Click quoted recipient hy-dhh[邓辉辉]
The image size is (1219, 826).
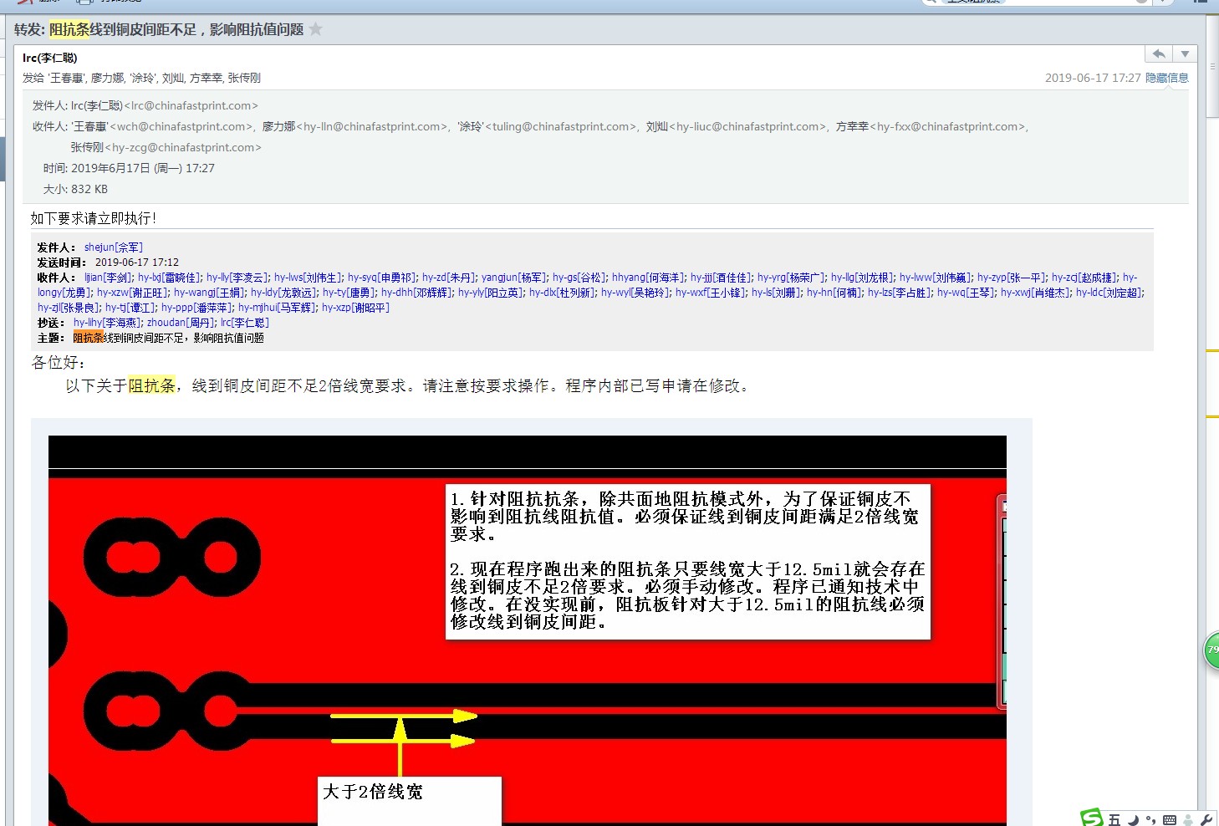[415, 293]
